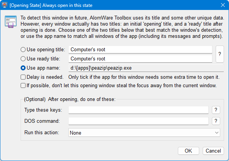This screenshot has height=161, width=229.
Task: Open help for the title options
Action: click(219, 54)
